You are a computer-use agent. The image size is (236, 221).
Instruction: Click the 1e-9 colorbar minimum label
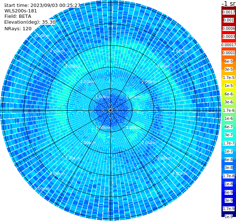(229, 217)
